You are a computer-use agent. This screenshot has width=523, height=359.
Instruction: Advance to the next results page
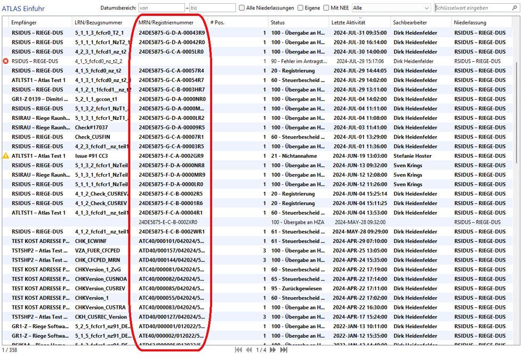273,350
